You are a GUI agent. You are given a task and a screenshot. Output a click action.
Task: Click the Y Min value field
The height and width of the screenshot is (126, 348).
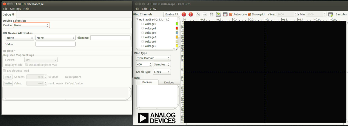tap(316, 14)
